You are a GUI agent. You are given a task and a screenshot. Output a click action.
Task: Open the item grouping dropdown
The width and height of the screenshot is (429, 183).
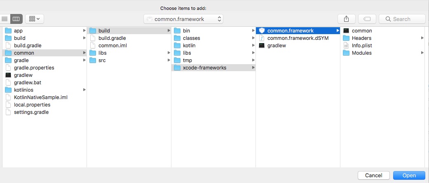[x=35, y=19]
